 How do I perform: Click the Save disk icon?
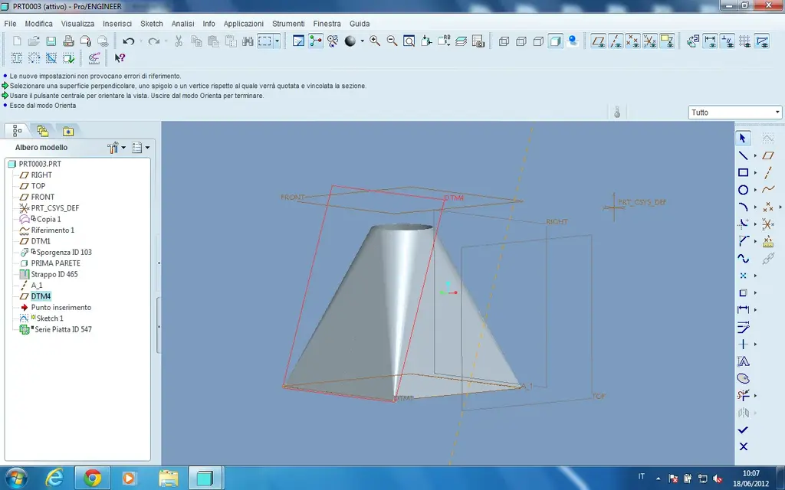point(51,41)
